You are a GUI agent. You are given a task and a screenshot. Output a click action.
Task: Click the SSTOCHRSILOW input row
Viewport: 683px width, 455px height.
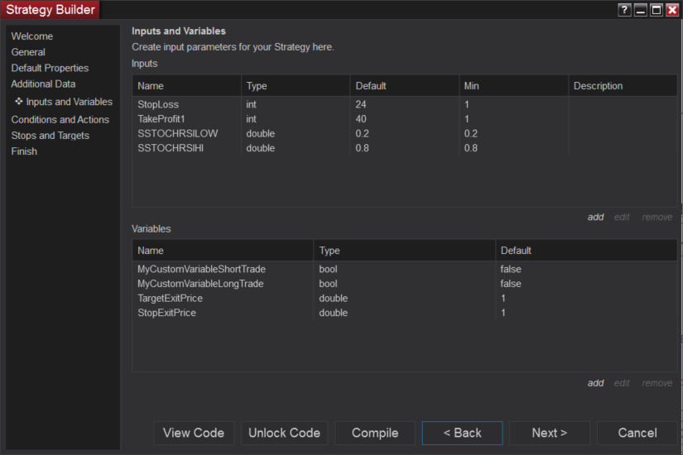pos(177,133)
